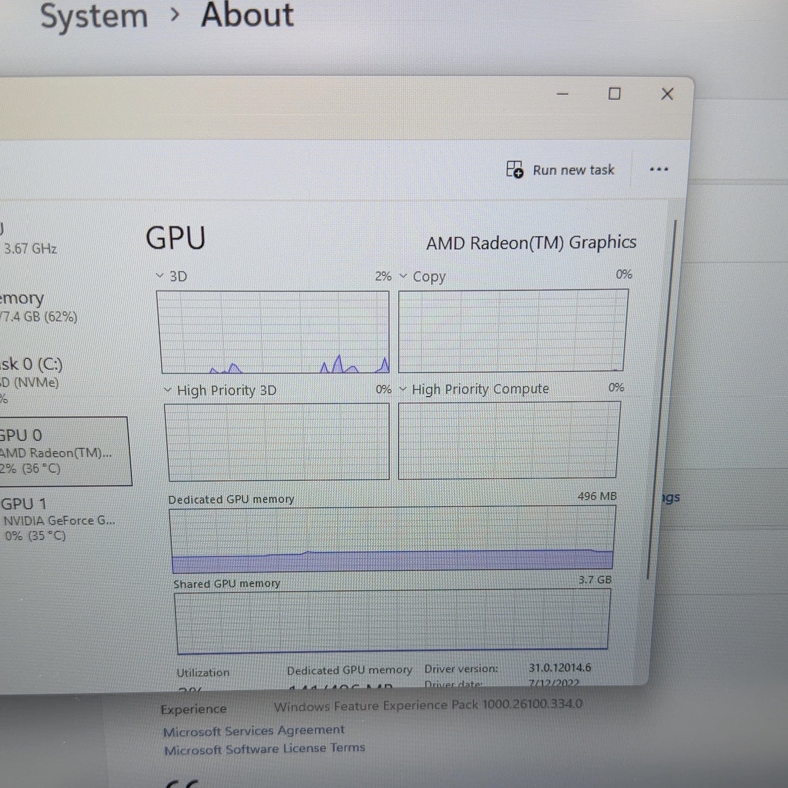Click the Dedicated GPU memory graph
Screen dimensions: 788x788
coord(392,539)
